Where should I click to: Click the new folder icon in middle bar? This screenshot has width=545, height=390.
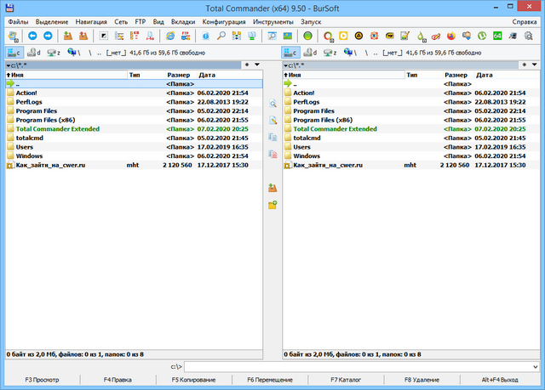272,205
